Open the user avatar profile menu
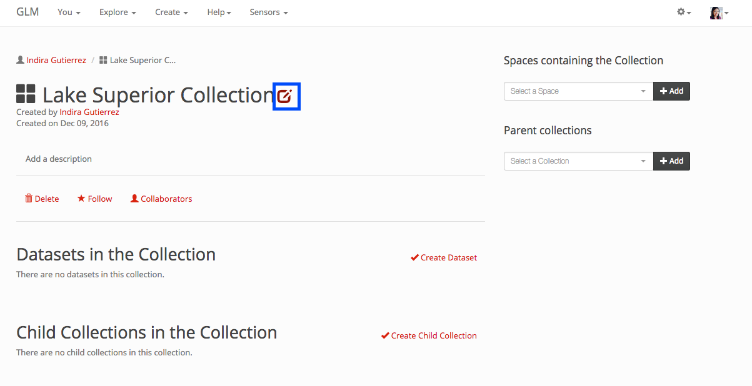Screen dimensions: 752x386 tap(718, 12)
